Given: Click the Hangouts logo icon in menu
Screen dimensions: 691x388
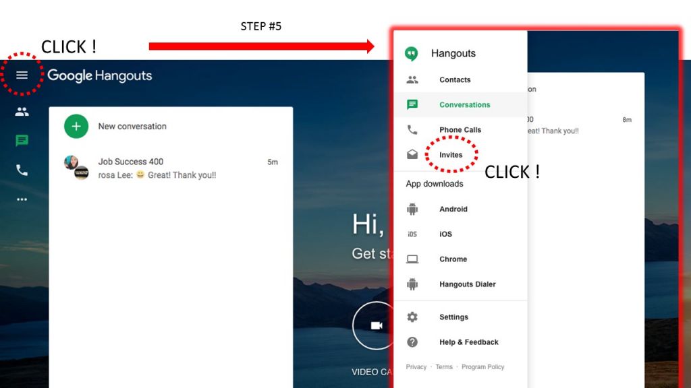Looking at the screenshot, I should pos(411,54).
